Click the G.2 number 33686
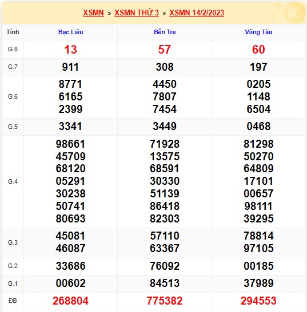Viewport: 307px width, 312px height. point(70,266)
